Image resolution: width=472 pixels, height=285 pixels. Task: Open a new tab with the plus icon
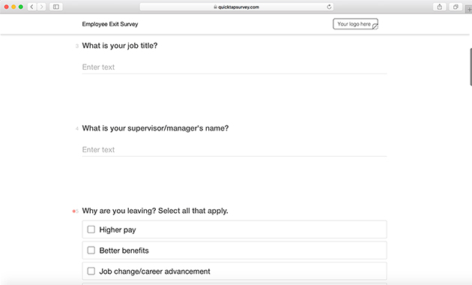[469, 9]
